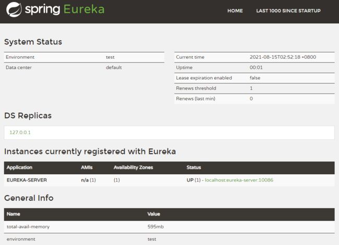Select the total-avail-memory row name

(x=28, y=227)
